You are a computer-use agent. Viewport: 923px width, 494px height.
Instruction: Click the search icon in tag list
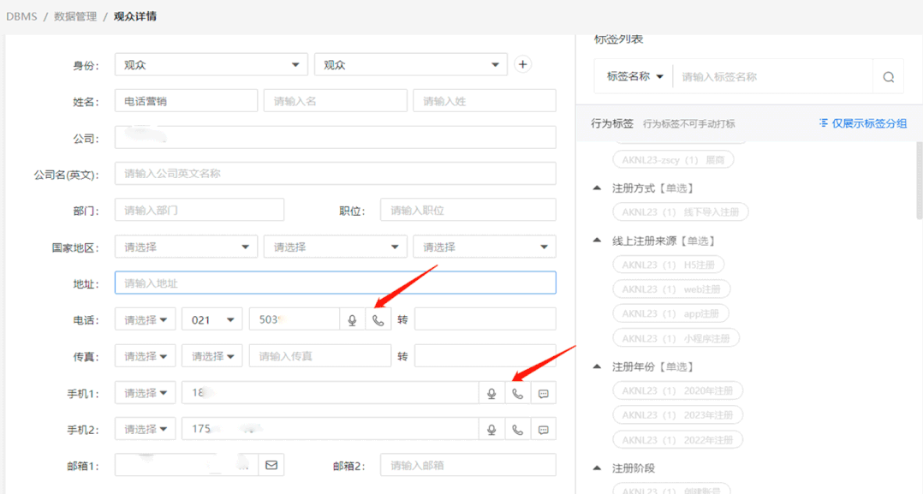888,77
